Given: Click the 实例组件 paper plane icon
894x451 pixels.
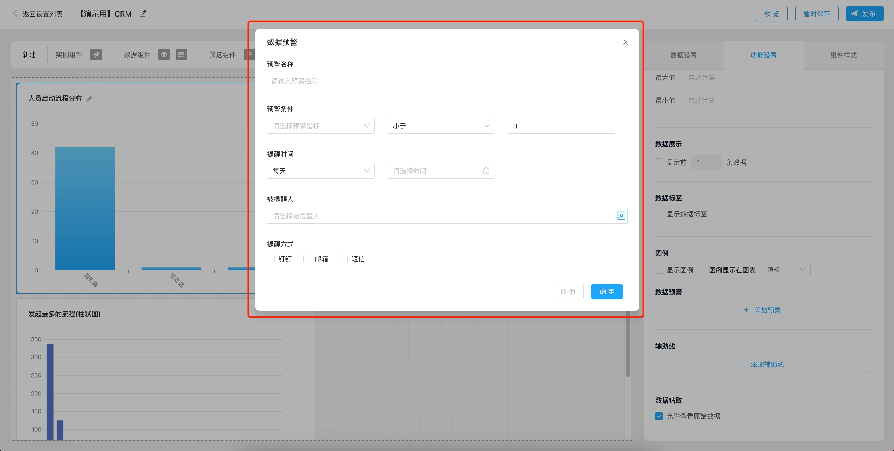Looking at the screenshot, I should pyautogui.click(x=96, y=54).
